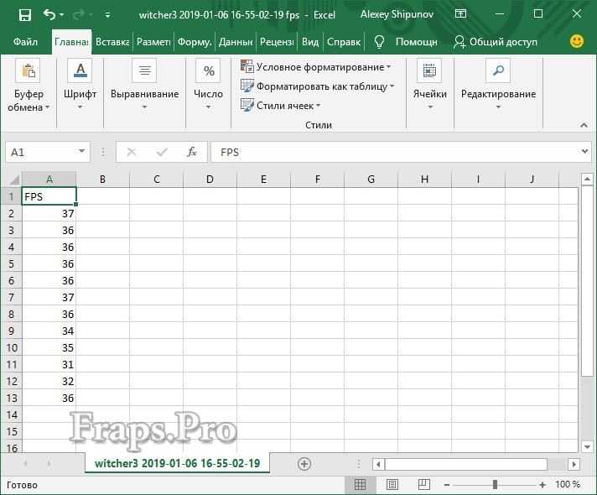This screenshot has height=495, width=597.
Task: Click the formula bar containing FPS
Action: [394, 152]
